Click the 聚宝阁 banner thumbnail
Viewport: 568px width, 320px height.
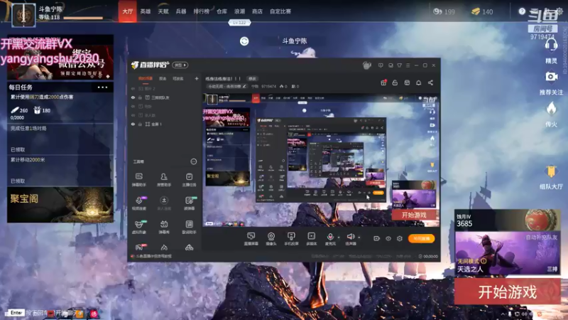tap(60, 205)
